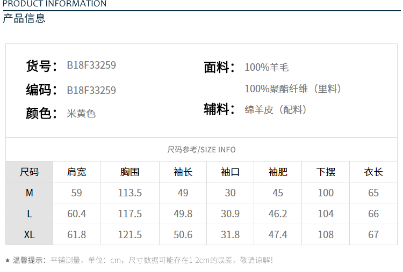Click the 辅料 label
The height and width of the screenshot is (272, 403).
coord(219,109)
